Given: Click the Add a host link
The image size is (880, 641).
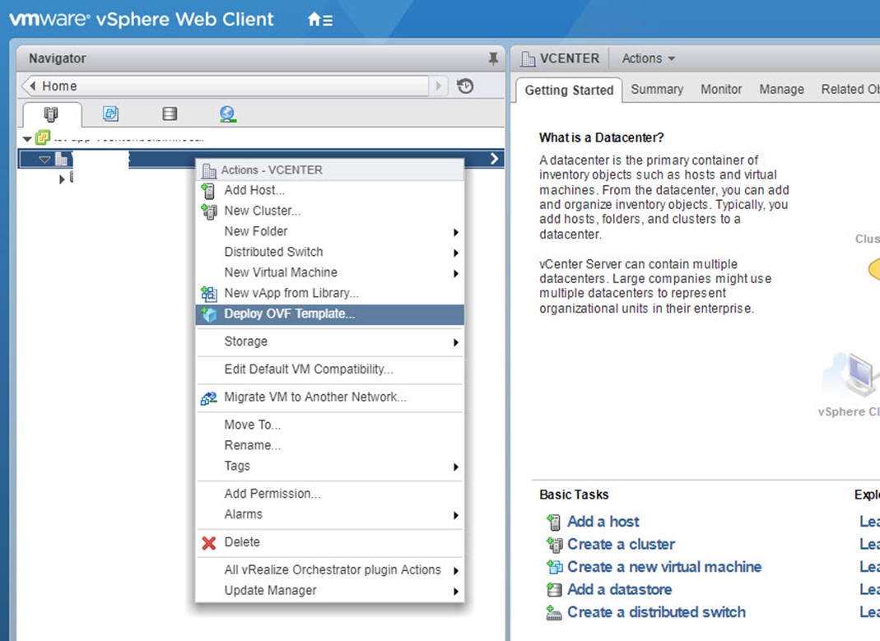Looking at the screenshot, I should pyautogui.click(x=603, y=523).
